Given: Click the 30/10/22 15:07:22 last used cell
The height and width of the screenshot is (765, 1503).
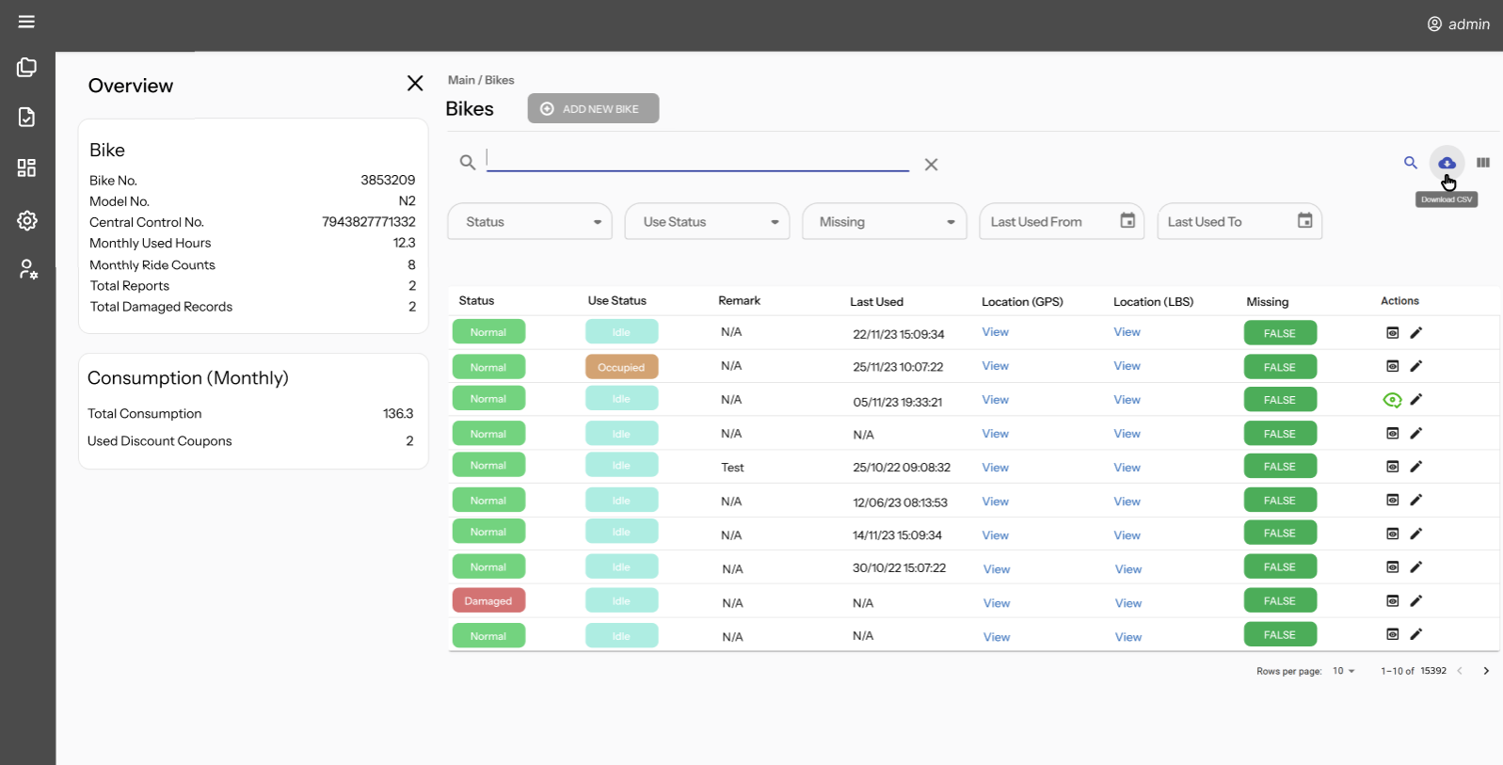Looking at the screenshot, I should point(900,568).
